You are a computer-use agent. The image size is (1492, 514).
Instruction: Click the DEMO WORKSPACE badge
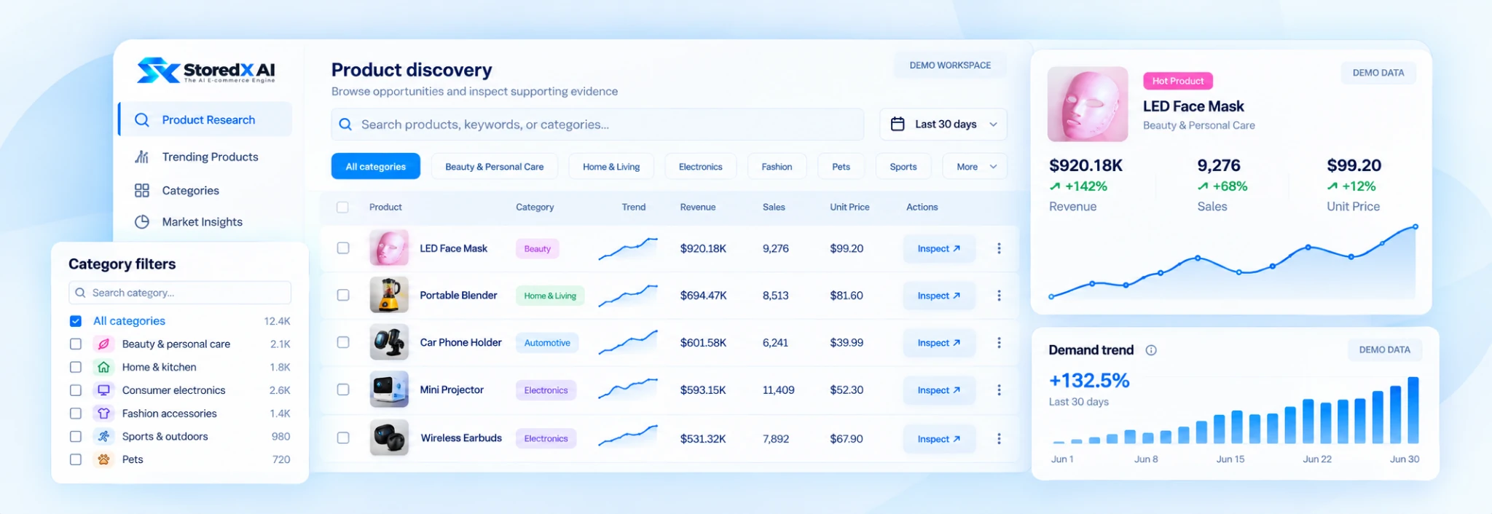click(950, 66)
